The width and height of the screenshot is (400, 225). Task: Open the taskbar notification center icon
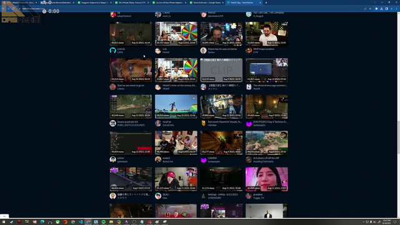tap(394, 222)
